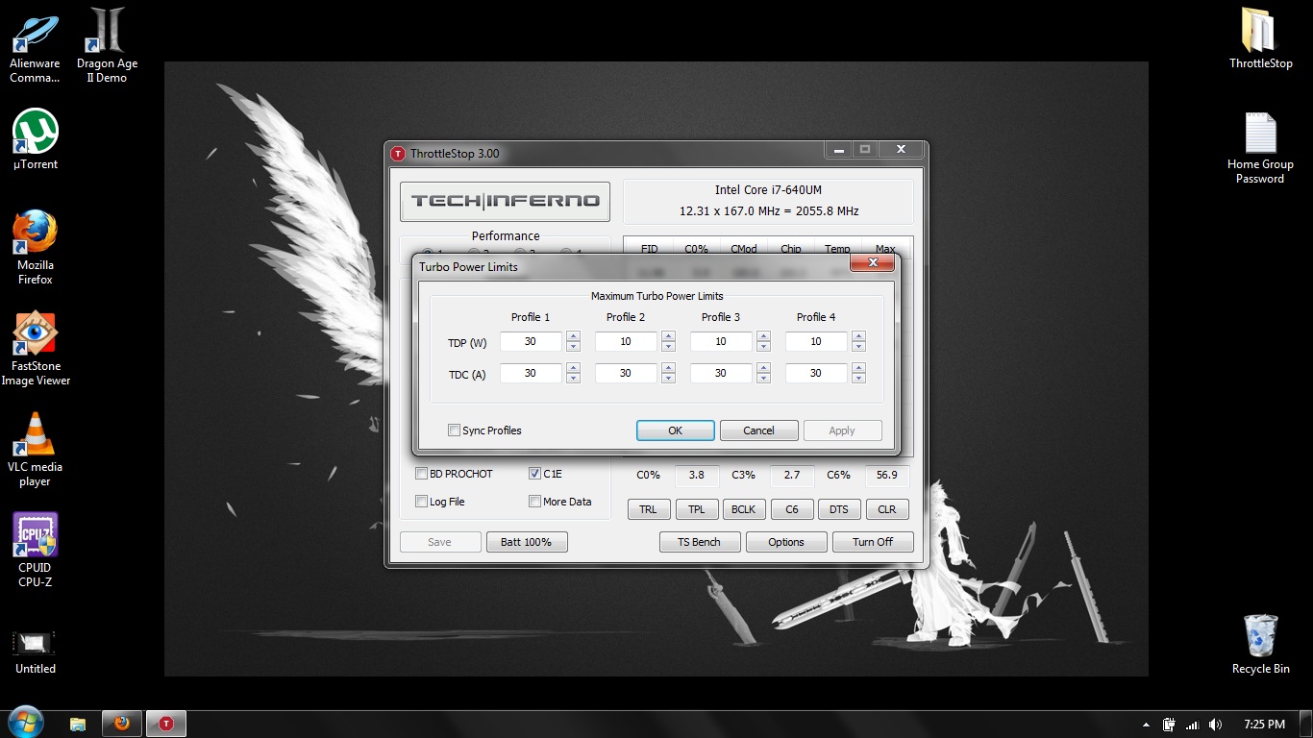Click the CLR button

point(887,510)
